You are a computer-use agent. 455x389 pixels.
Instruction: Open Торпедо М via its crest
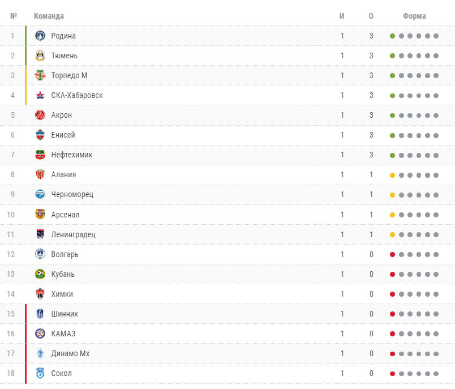[x=40, y=75]
